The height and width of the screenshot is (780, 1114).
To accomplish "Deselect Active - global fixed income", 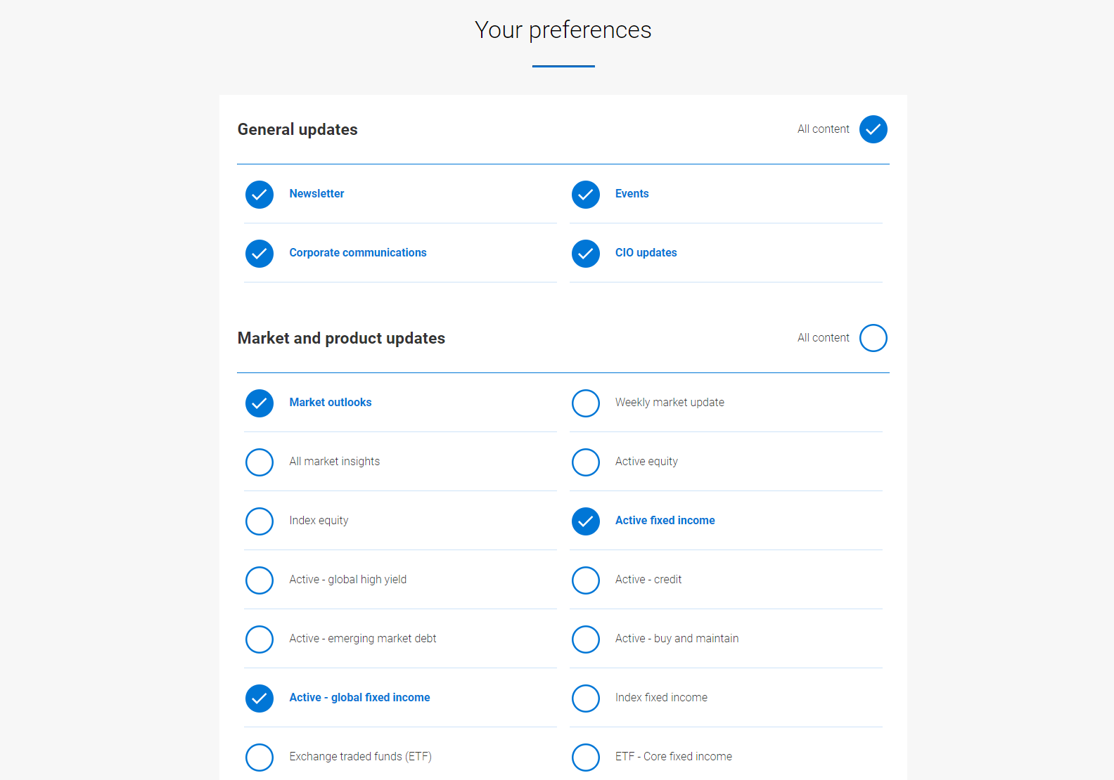I will pyautogui.click(x=260, y=698).
